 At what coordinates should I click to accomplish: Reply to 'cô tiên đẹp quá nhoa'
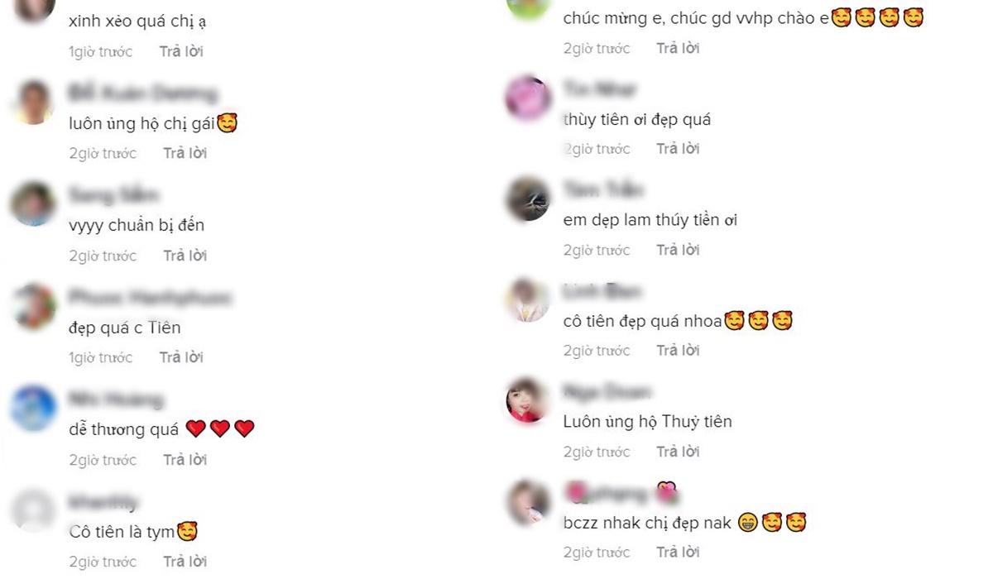click(x=678, y=351)
